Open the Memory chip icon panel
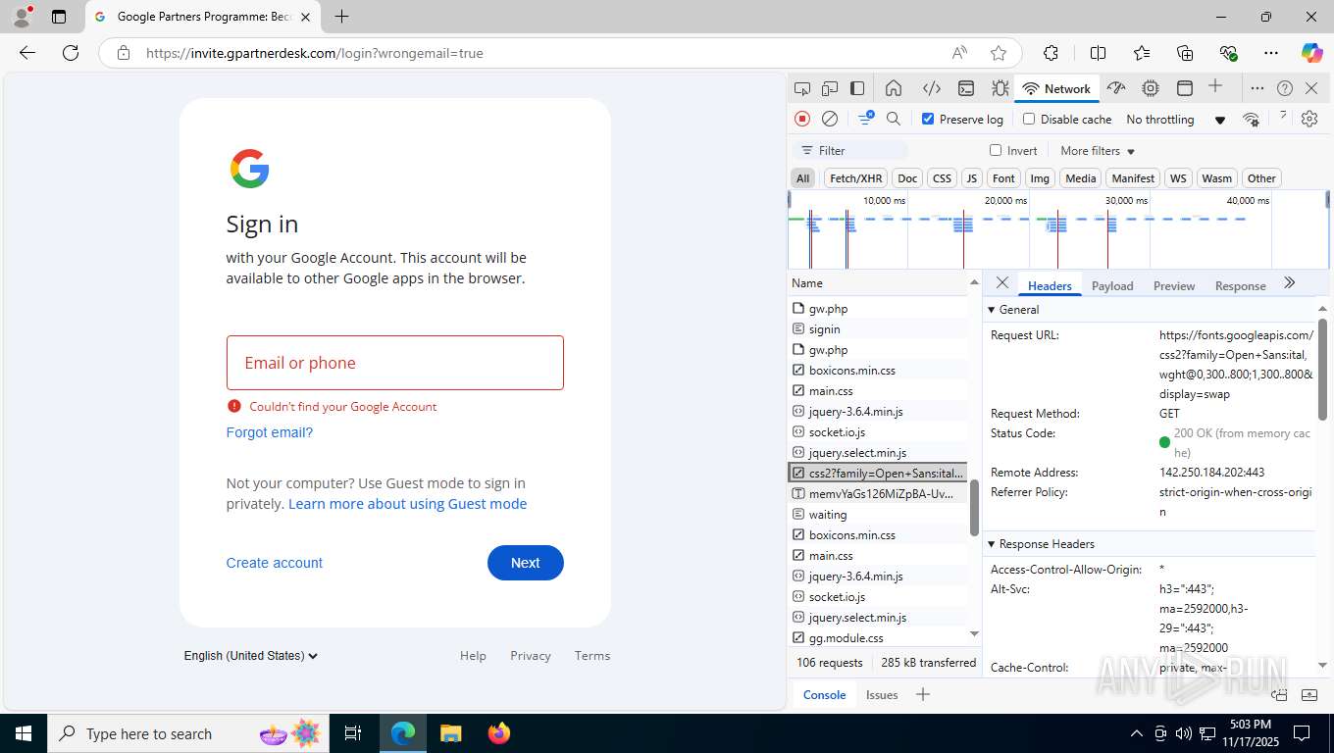 [1151, 88]
